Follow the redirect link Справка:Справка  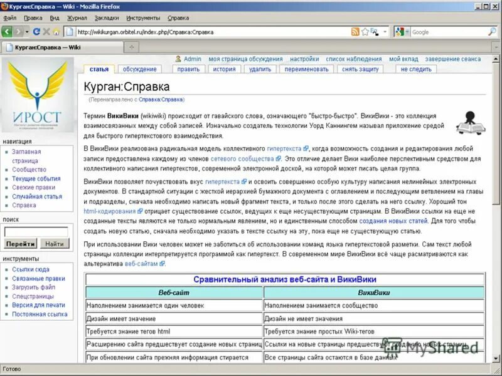[161, 100]
